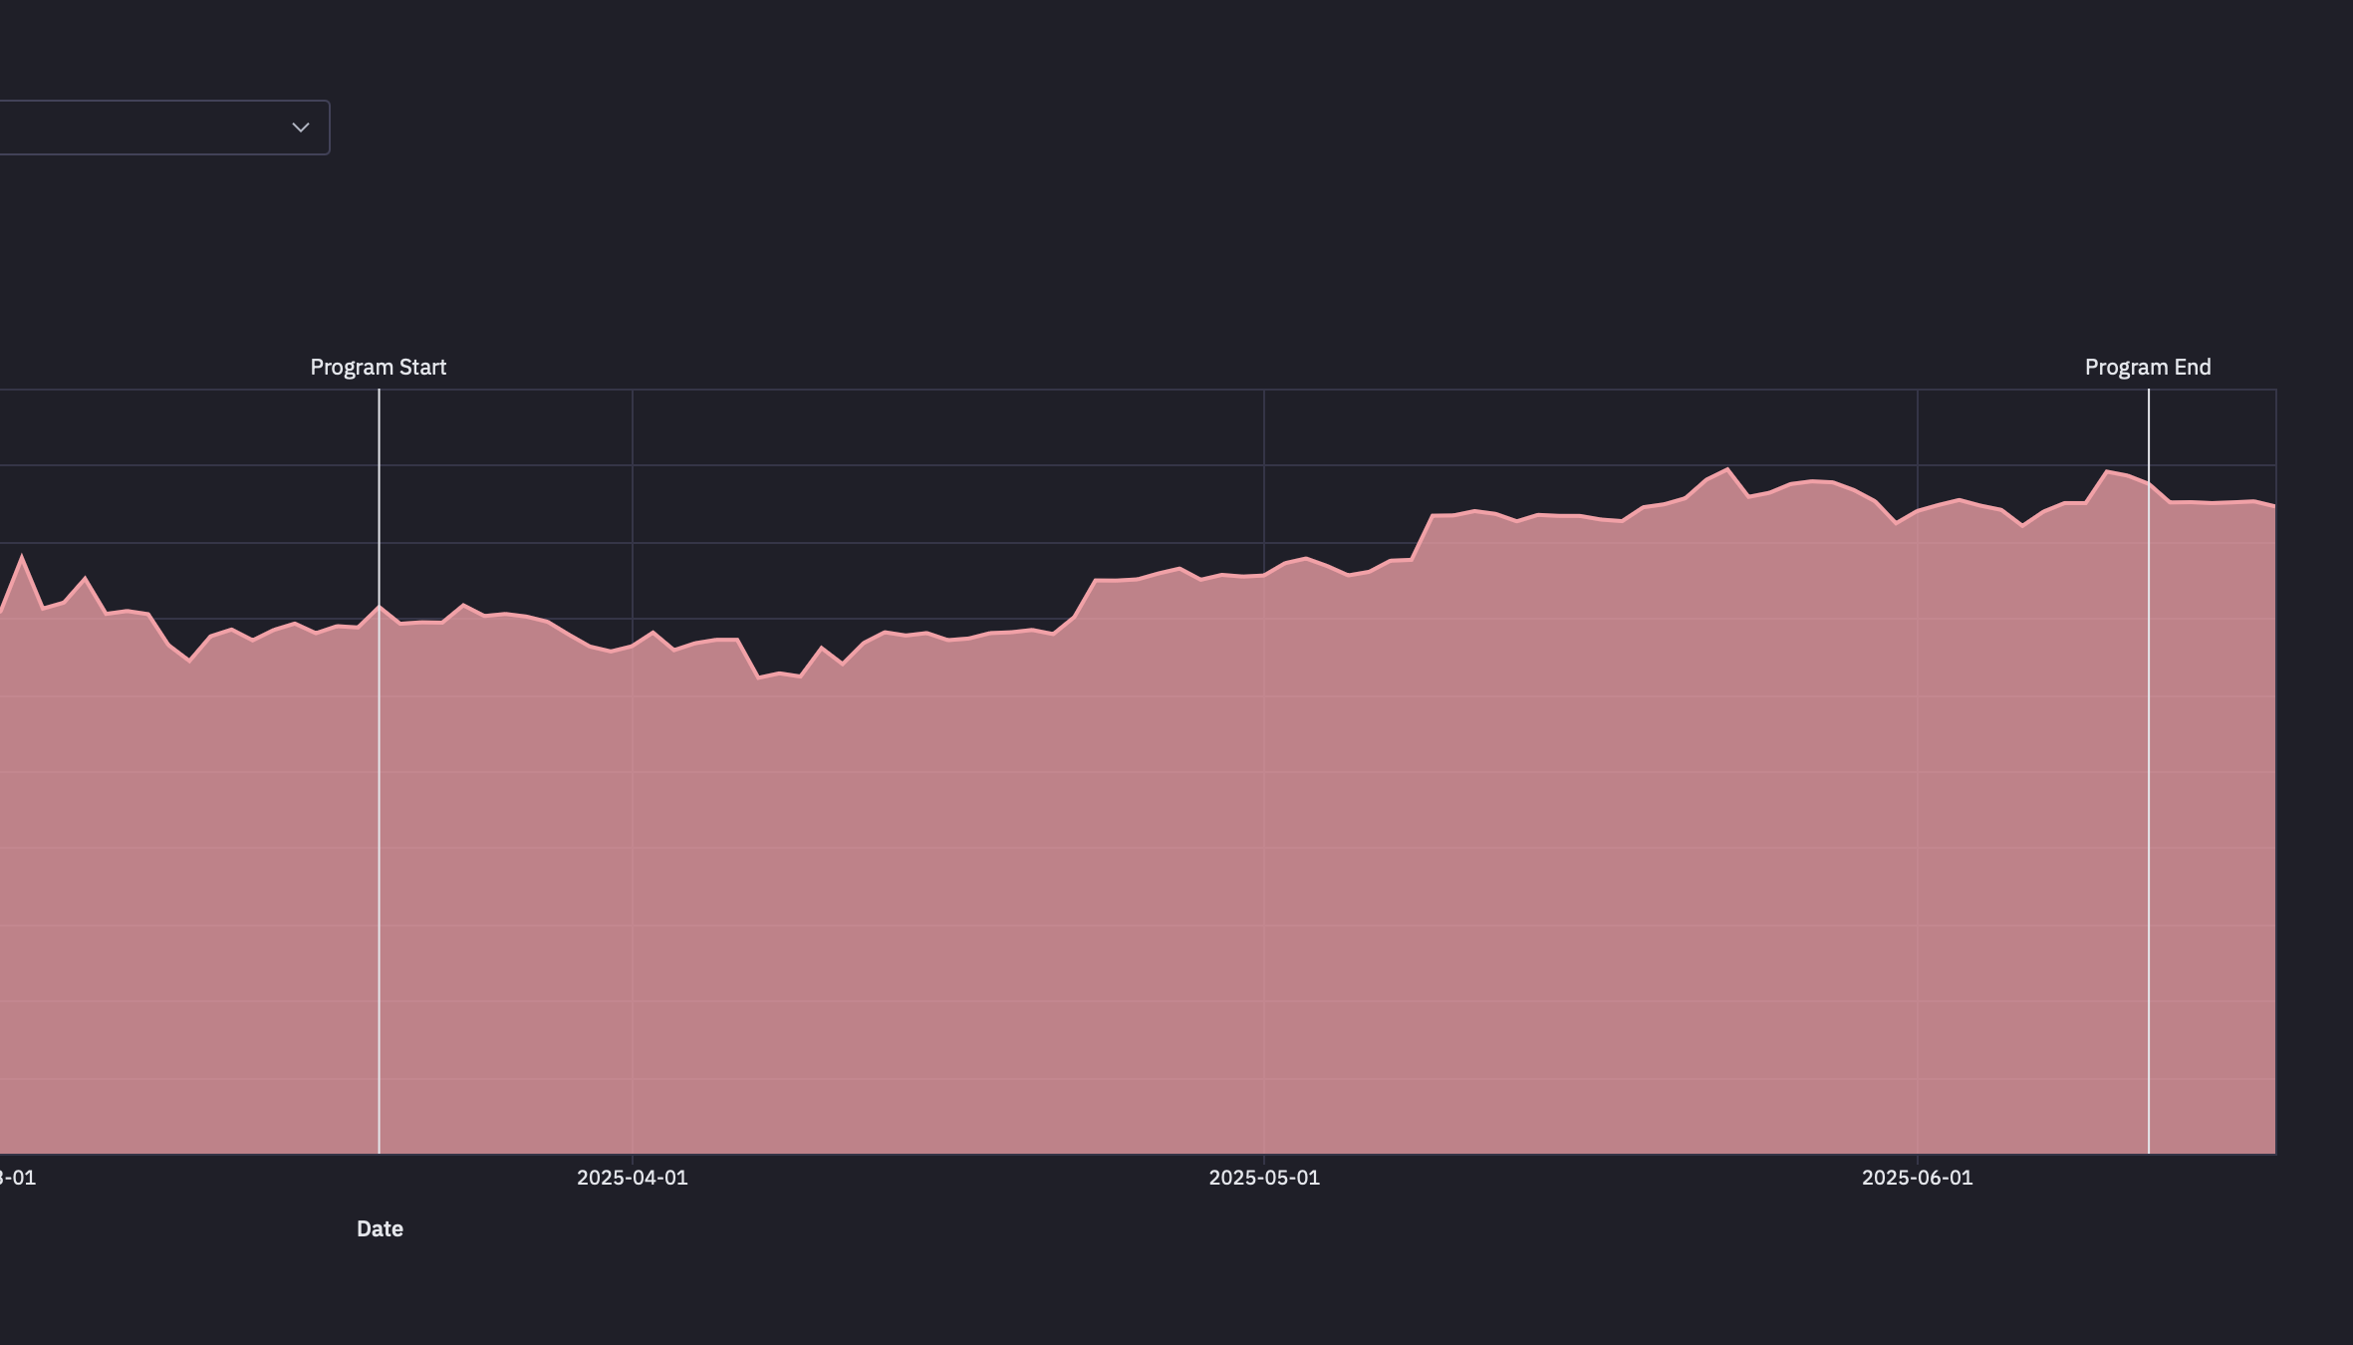Image resolution: width=2353 pixels, height=1345 pixels.
Task: Click the pink shaded area fill
Action: click(1195, 897)
